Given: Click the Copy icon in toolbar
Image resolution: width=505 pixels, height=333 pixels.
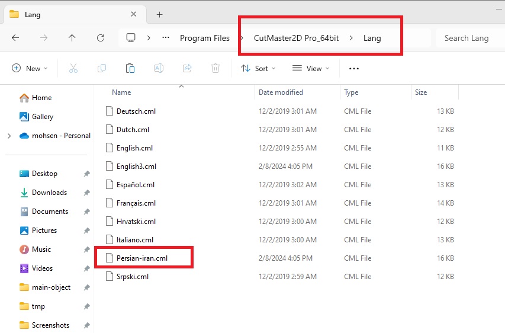Looking at the screenshot, I should 102,68.
